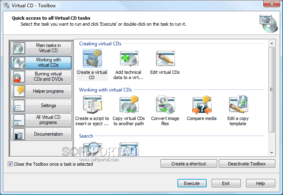Select the Convert image files task
Viewport: 283px width, 195px height.
click(165, 105)
